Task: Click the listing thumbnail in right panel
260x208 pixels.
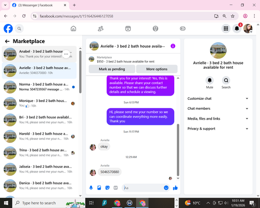Action: [218, 50]
